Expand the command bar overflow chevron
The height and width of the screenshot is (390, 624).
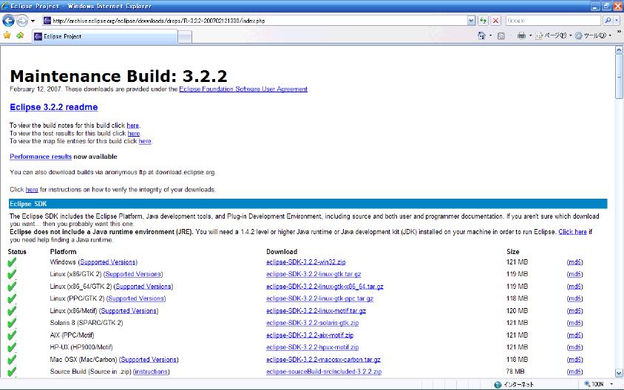click(619, 32)
